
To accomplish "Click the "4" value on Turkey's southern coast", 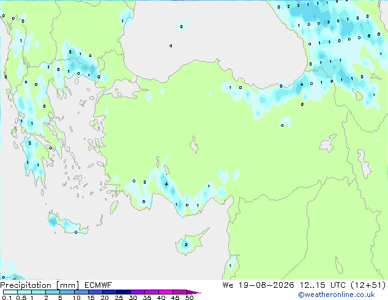I will pyautogui.click(x=166, y=184).
